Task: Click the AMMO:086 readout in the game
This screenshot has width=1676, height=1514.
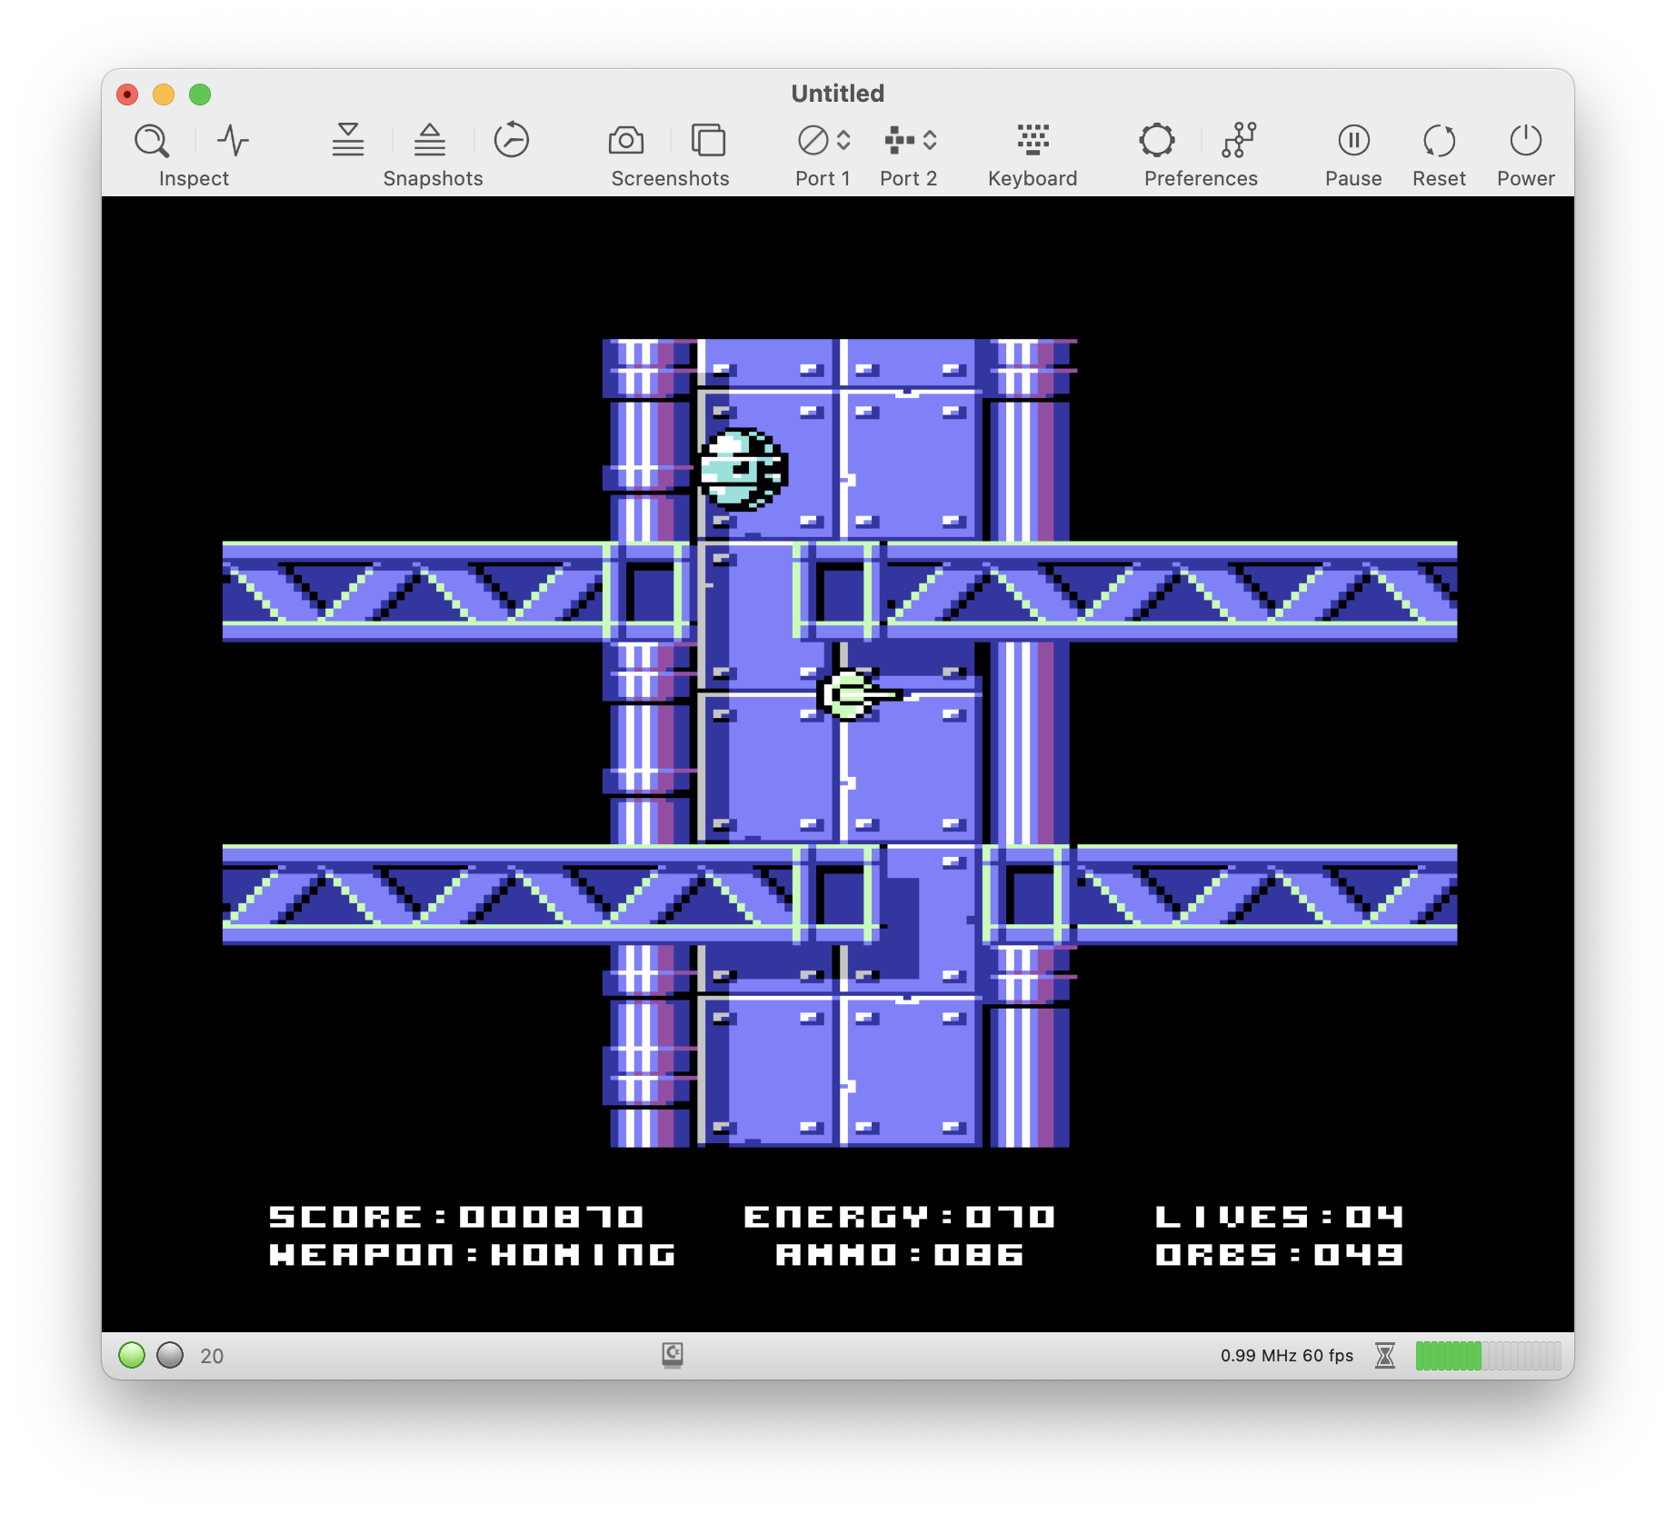Action: (900, 1255)
